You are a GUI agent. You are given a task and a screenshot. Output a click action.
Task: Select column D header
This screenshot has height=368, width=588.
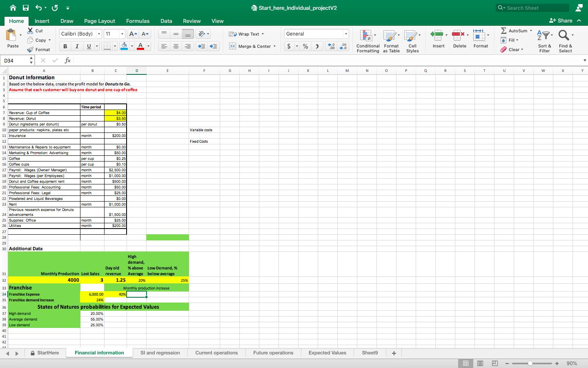(x=136, y=71)
